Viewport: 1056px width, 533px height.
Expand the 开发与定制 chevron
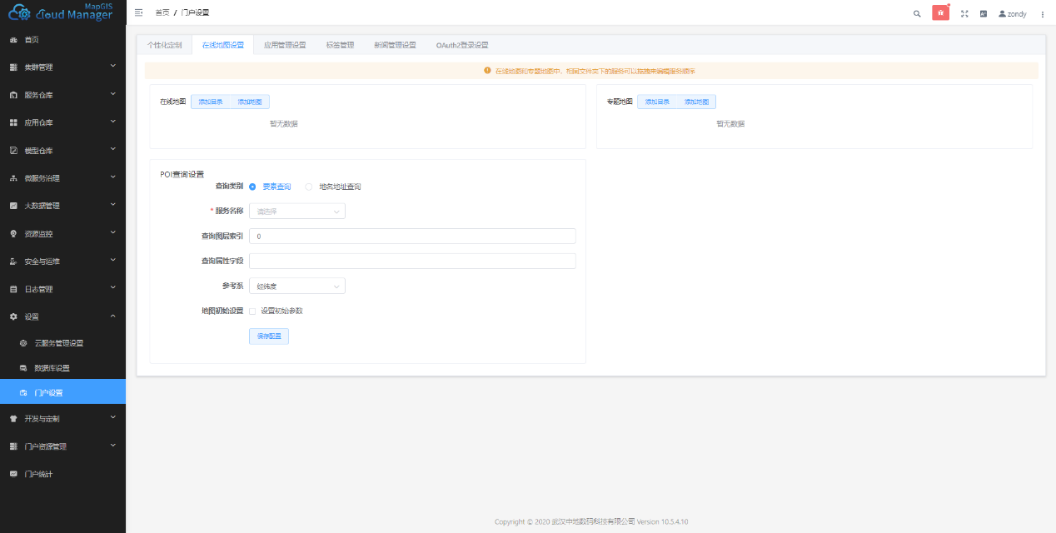[113, 418]
